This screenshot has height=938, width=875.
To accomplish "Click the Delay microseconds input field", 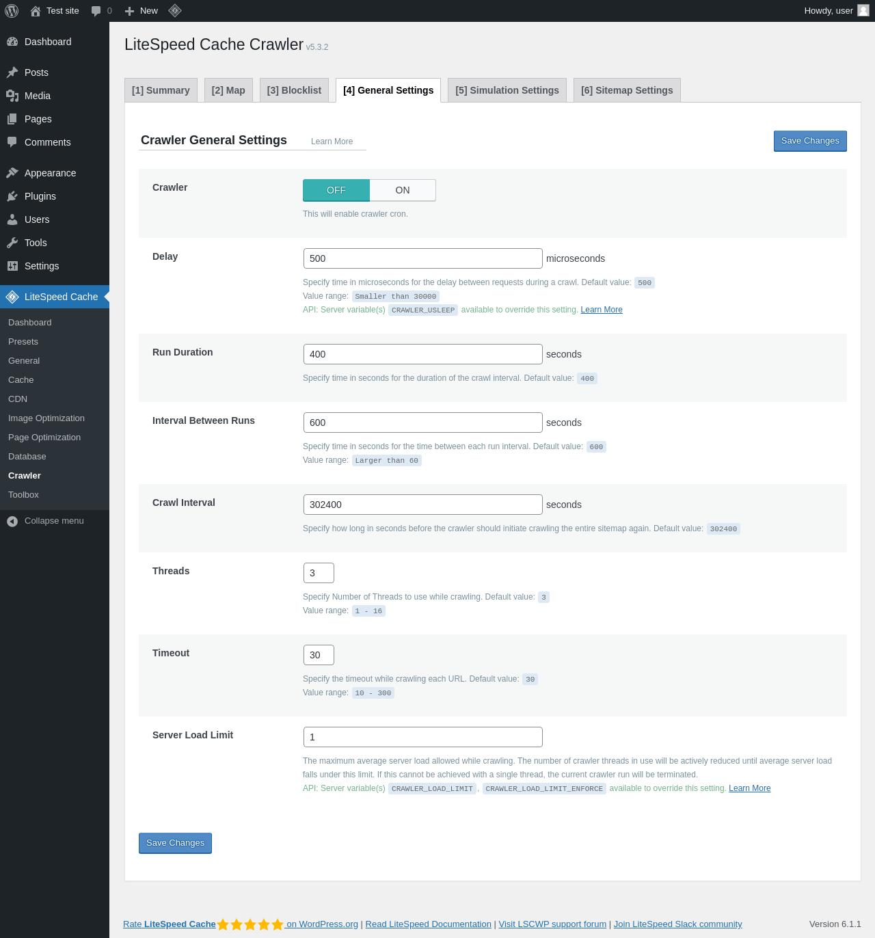I will [x=422, y=258].
